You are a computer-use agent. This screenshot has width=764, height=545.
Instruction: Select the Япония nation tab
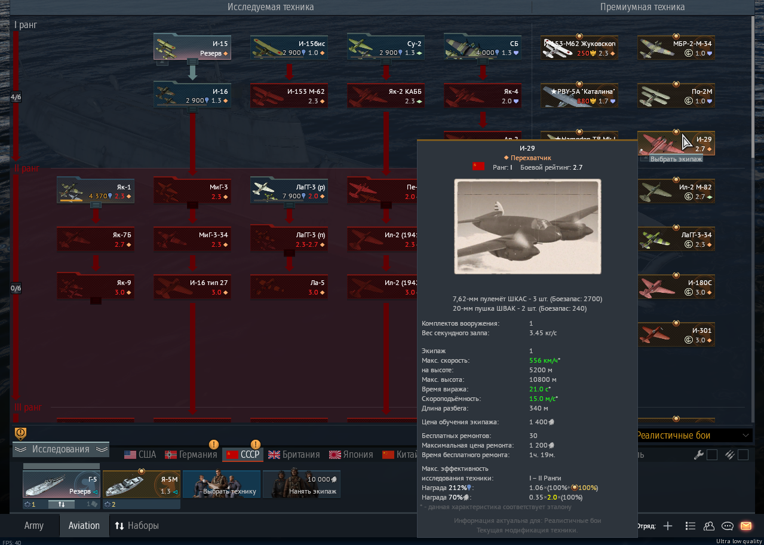pyautogui.click(x=351, y=455)
